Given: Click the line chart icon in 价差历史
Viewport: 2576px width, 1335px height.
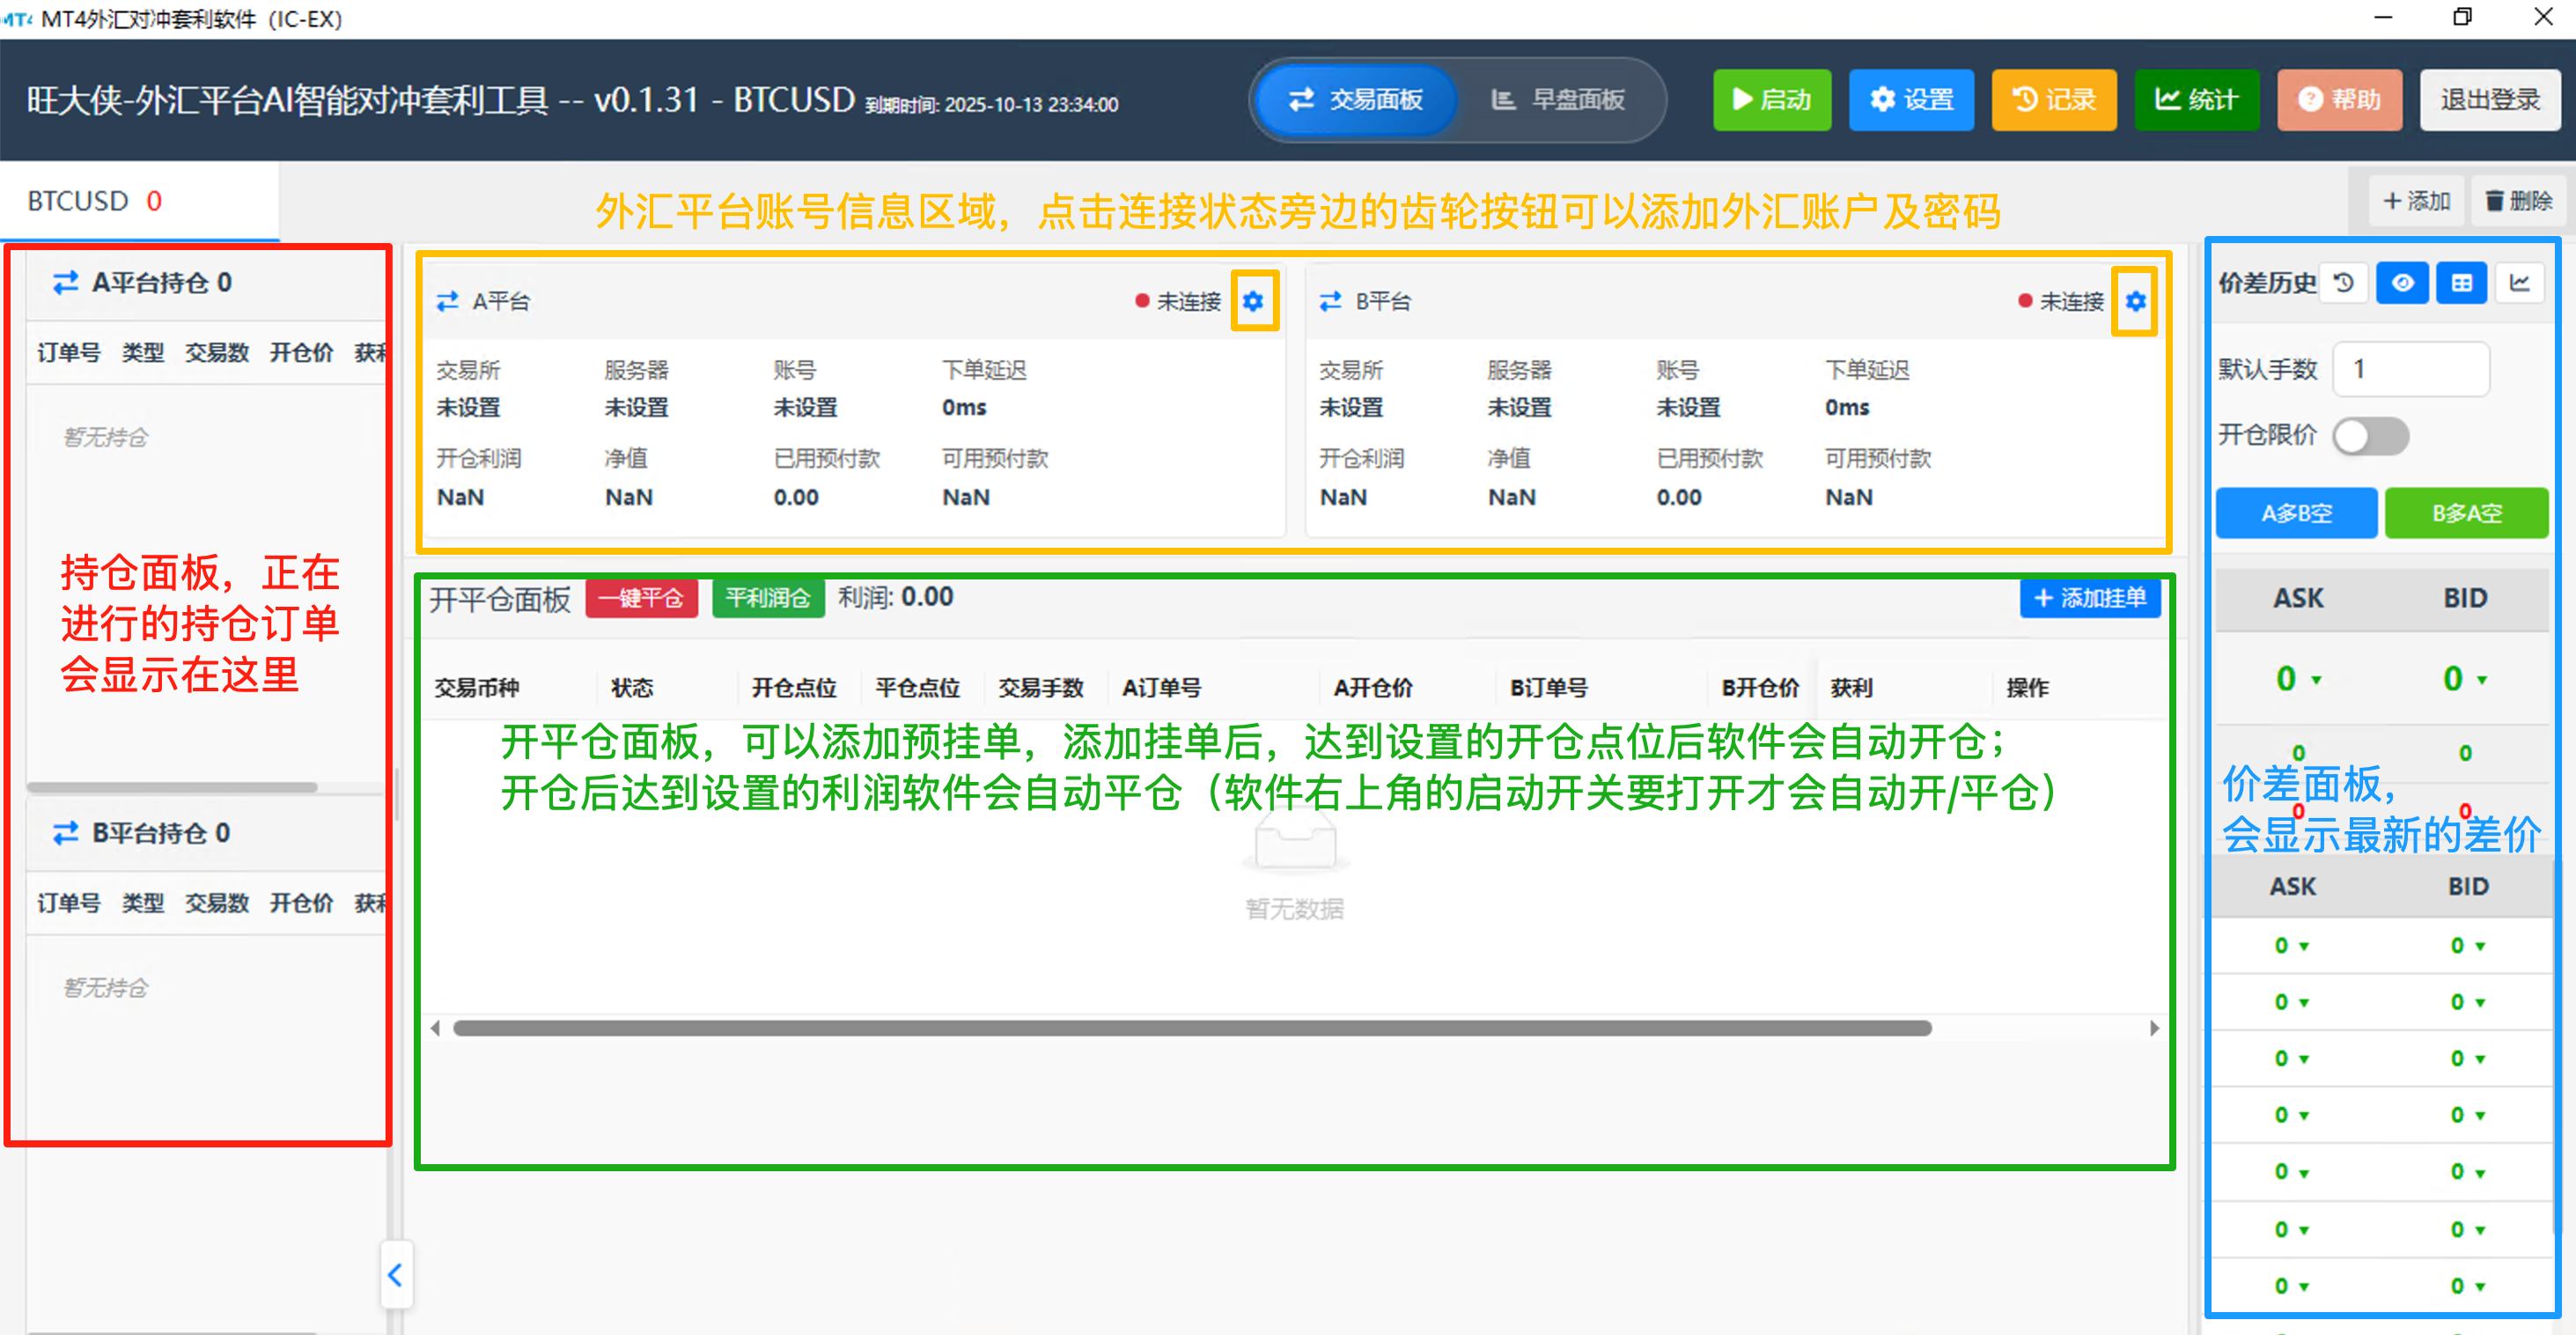Looking at the screenshot, I should [x=2519, y=283].
